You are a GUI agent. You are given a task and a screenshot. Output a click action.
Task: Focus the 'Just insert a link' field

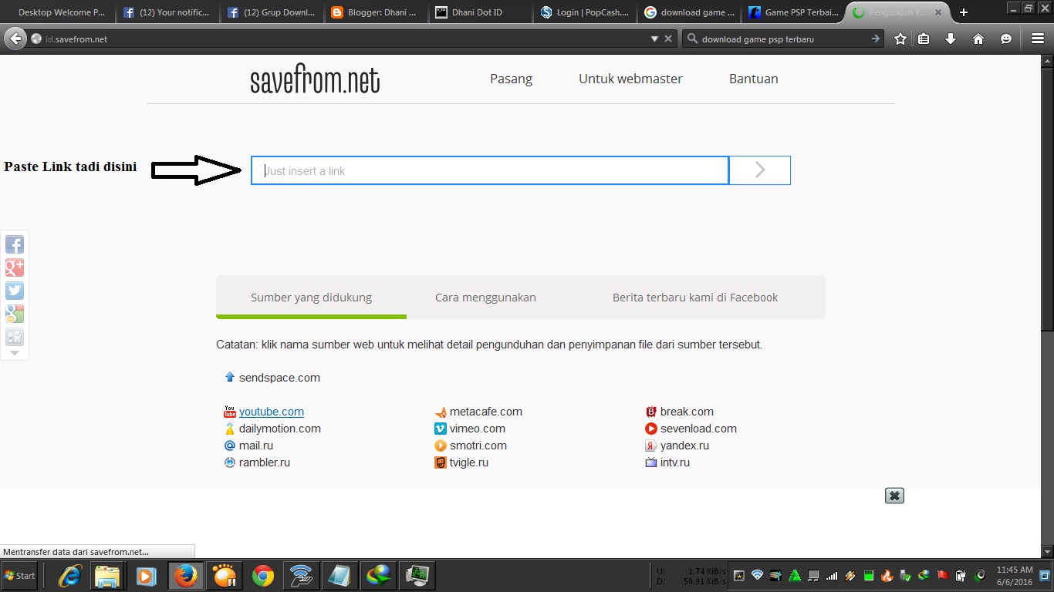tap(490, 170)
